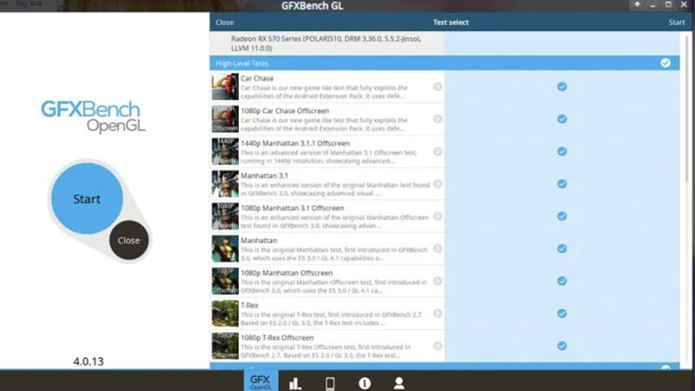Uncheck the 1440p Manhattan 3.1.1 Offscreen test

point(561,151)
